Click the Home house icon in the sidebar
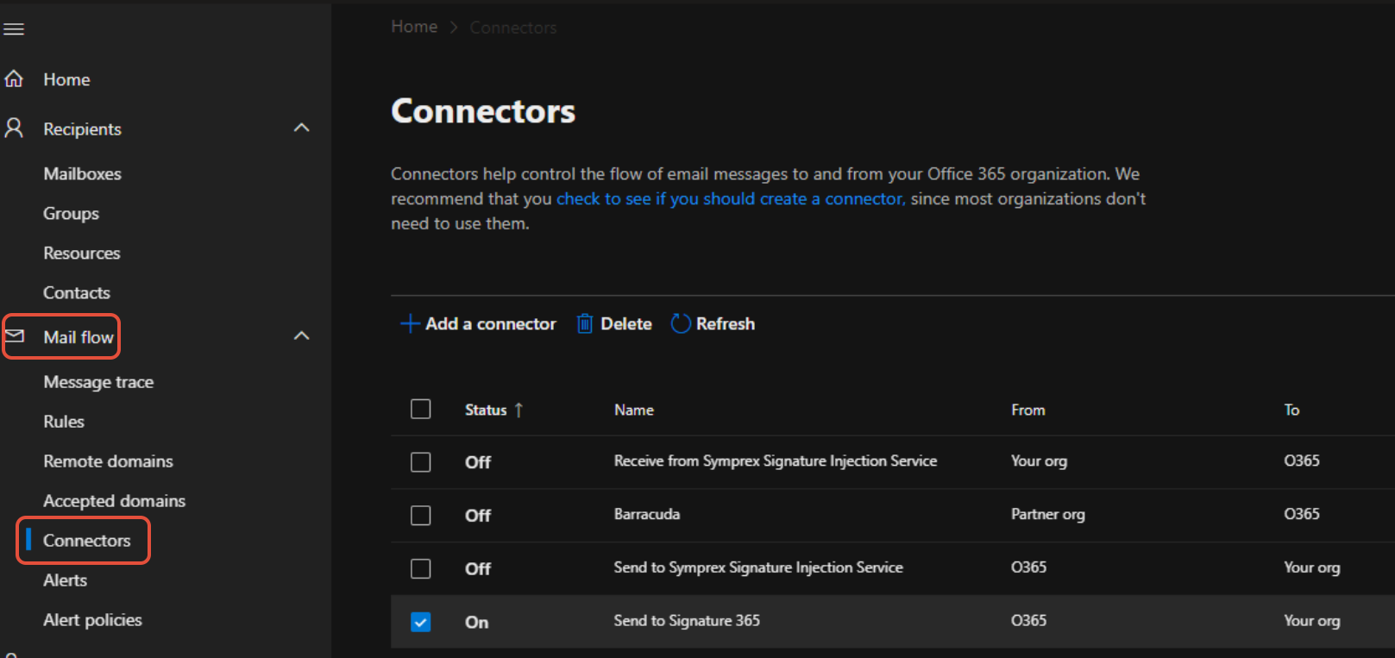The height and width of the screenshot is (658, 1395). [14, 79]
